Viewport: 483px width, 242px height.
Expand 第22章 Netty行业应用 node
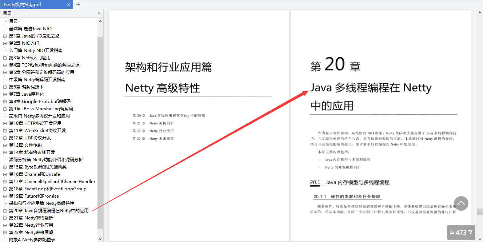tap(5, 225)
